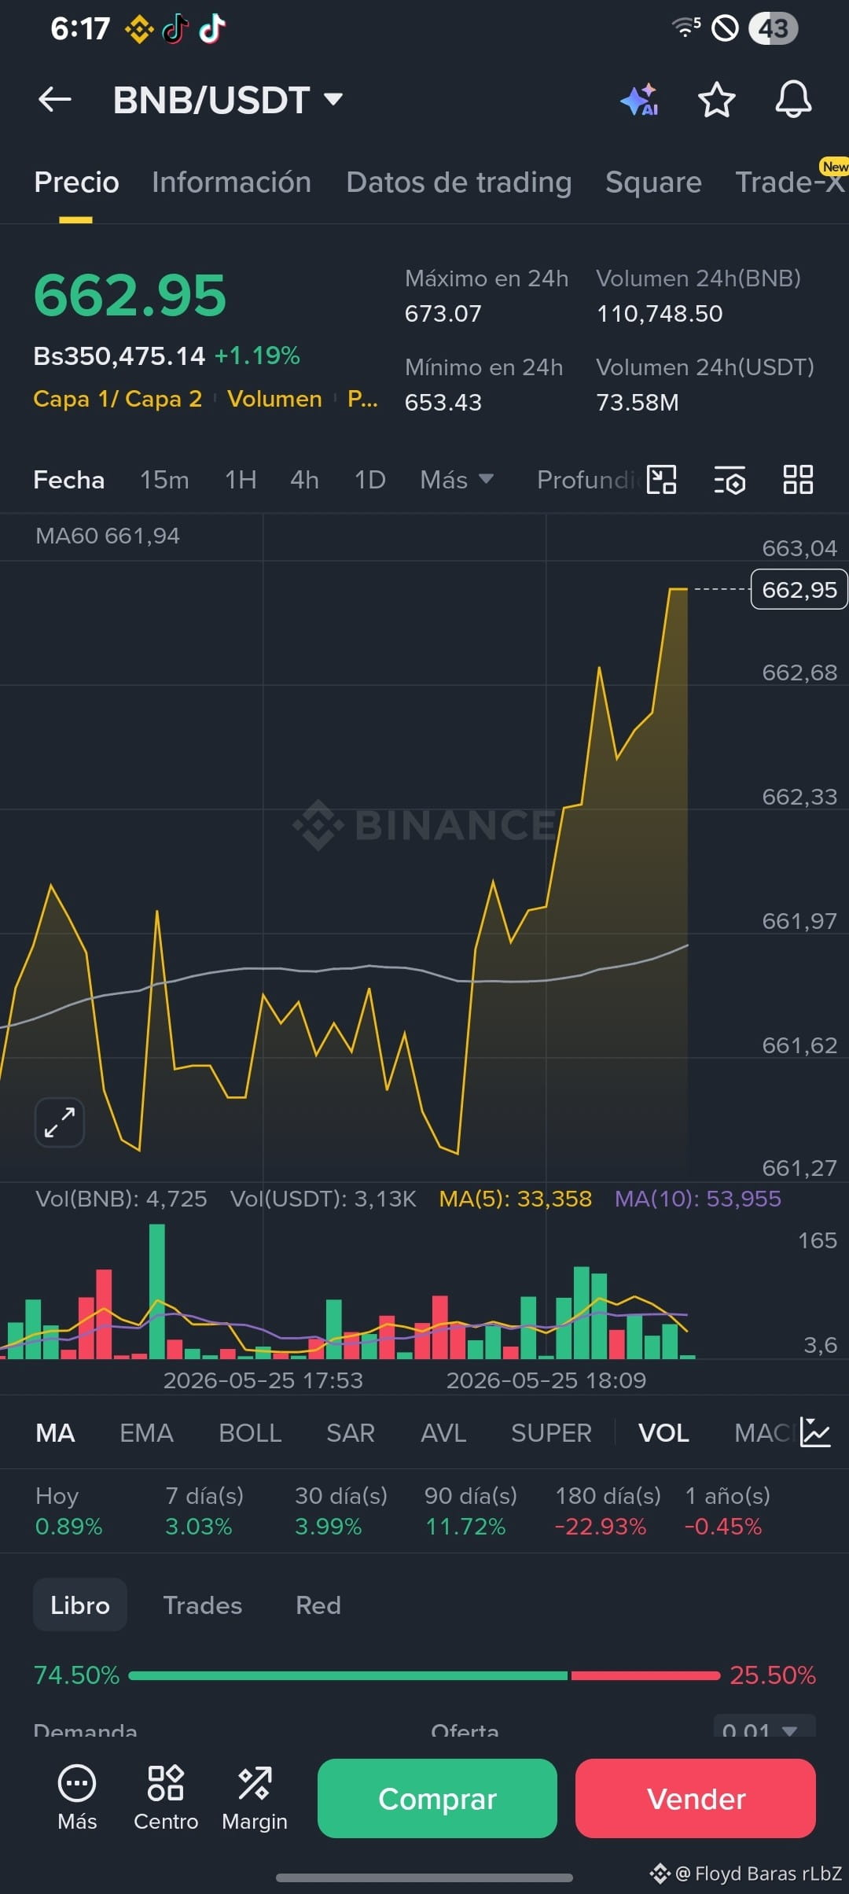Viewport: 849px width, 1894px height.
Task: Tap the 180 día(s) -22.93% change
Action: (x=608, y=1511)
